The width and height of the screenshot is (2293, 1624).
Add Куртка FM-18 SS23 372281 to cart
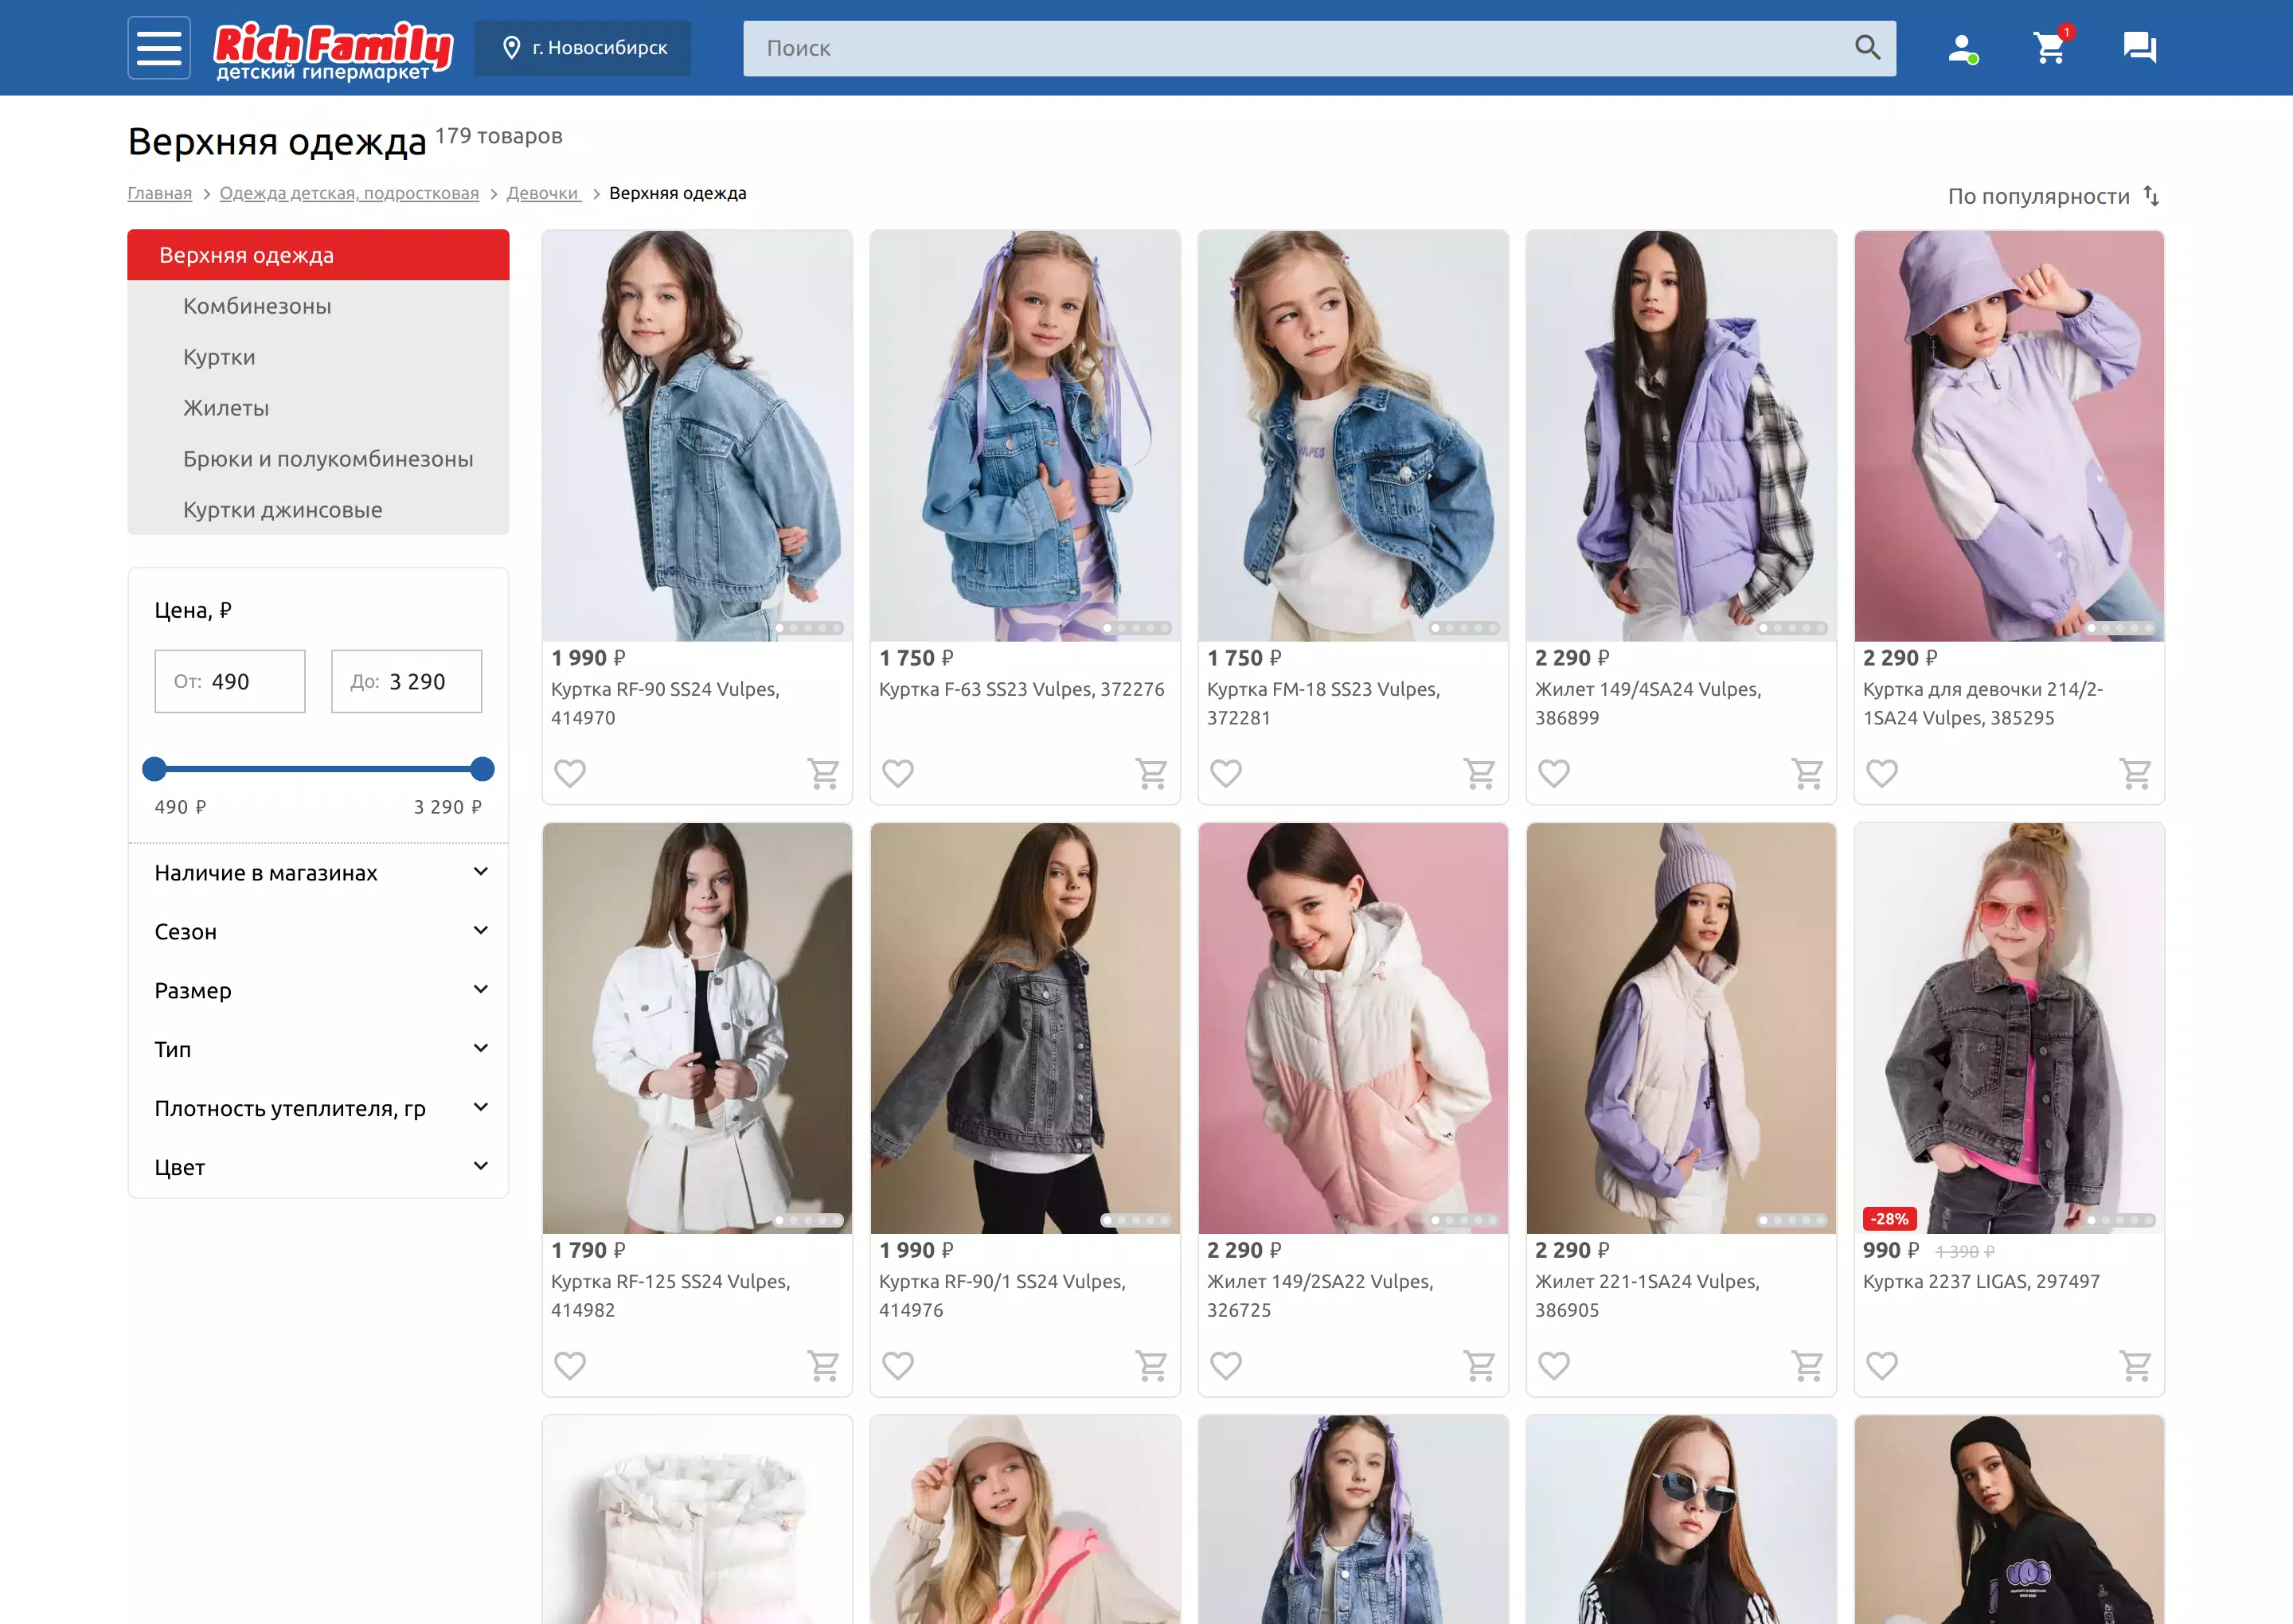(1479, 773)
